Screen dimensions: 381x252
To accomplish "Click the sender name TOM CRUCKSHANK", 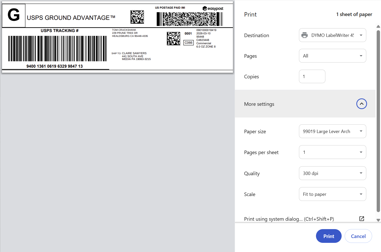I will (x=124, y=30).
